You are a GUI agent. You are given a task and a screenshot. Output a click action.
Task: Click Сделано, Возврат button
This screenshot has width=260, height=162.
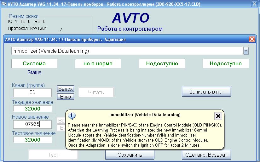(x=206, y=155)
